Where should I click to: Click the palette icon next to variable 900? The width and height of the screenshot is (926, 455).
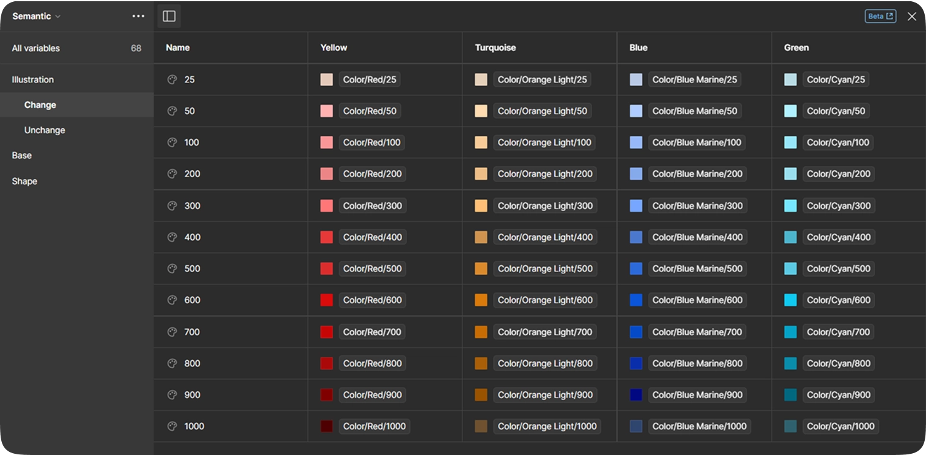click(172, 394)
